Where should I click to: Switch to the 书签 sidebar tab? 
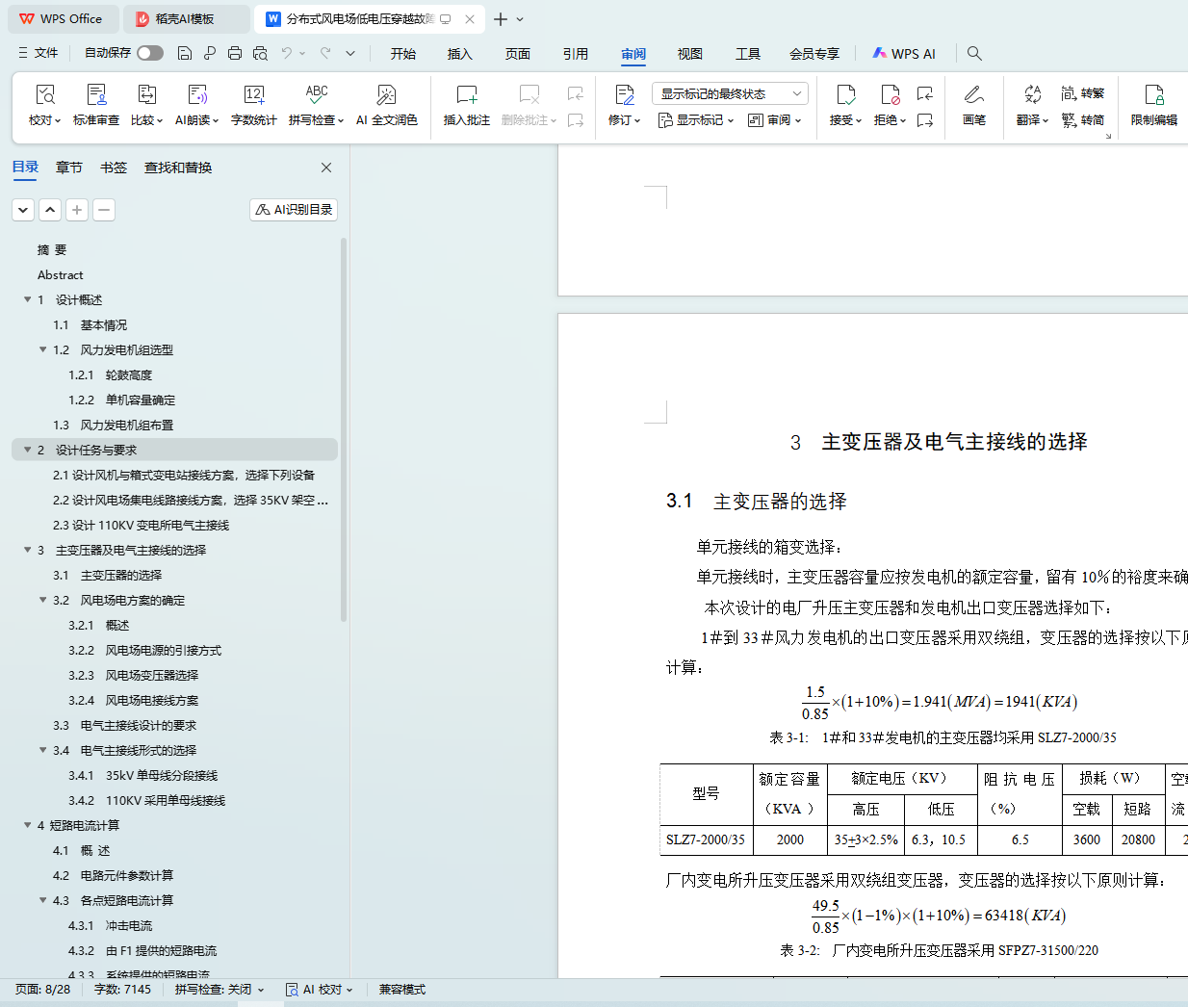point(114,168)
